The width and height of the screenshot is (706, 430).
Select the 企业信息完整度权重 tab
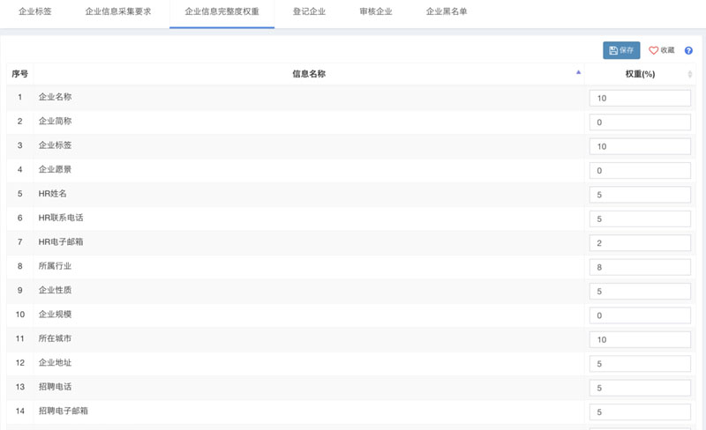(222, 12)
